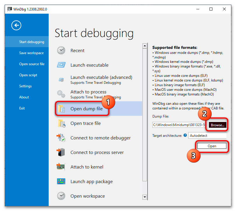Click the Connect to remote debugger icon
The height and width of the screenshot is (211, 236).
click(x=61, y=138)
